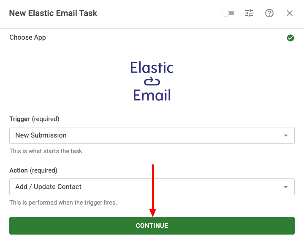Click the 'This is what starts the task' hint
Viewport: 304px width, 243px height.
click(46, 151)
